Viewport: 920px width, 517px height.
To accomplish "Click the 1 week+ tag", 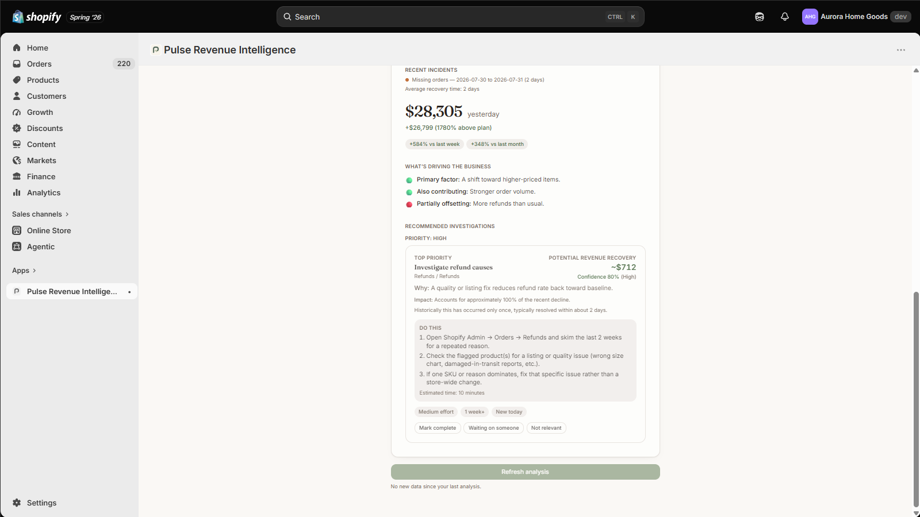I will (474, 412).
